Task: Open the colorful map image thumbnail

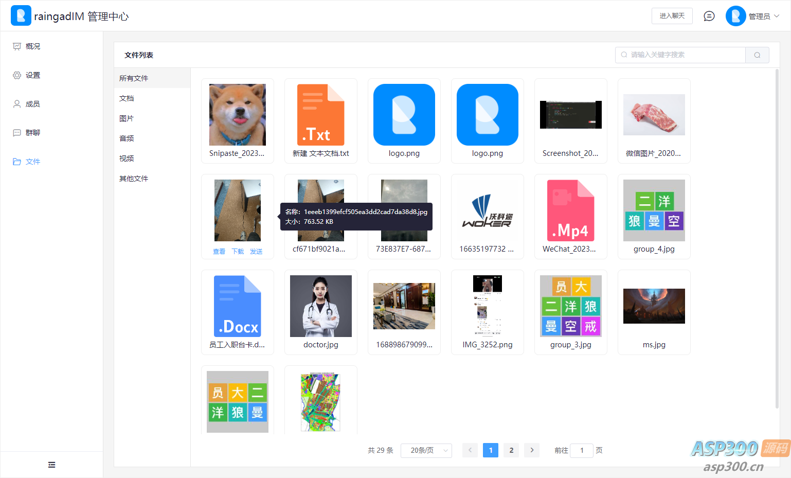Action: 321,402
